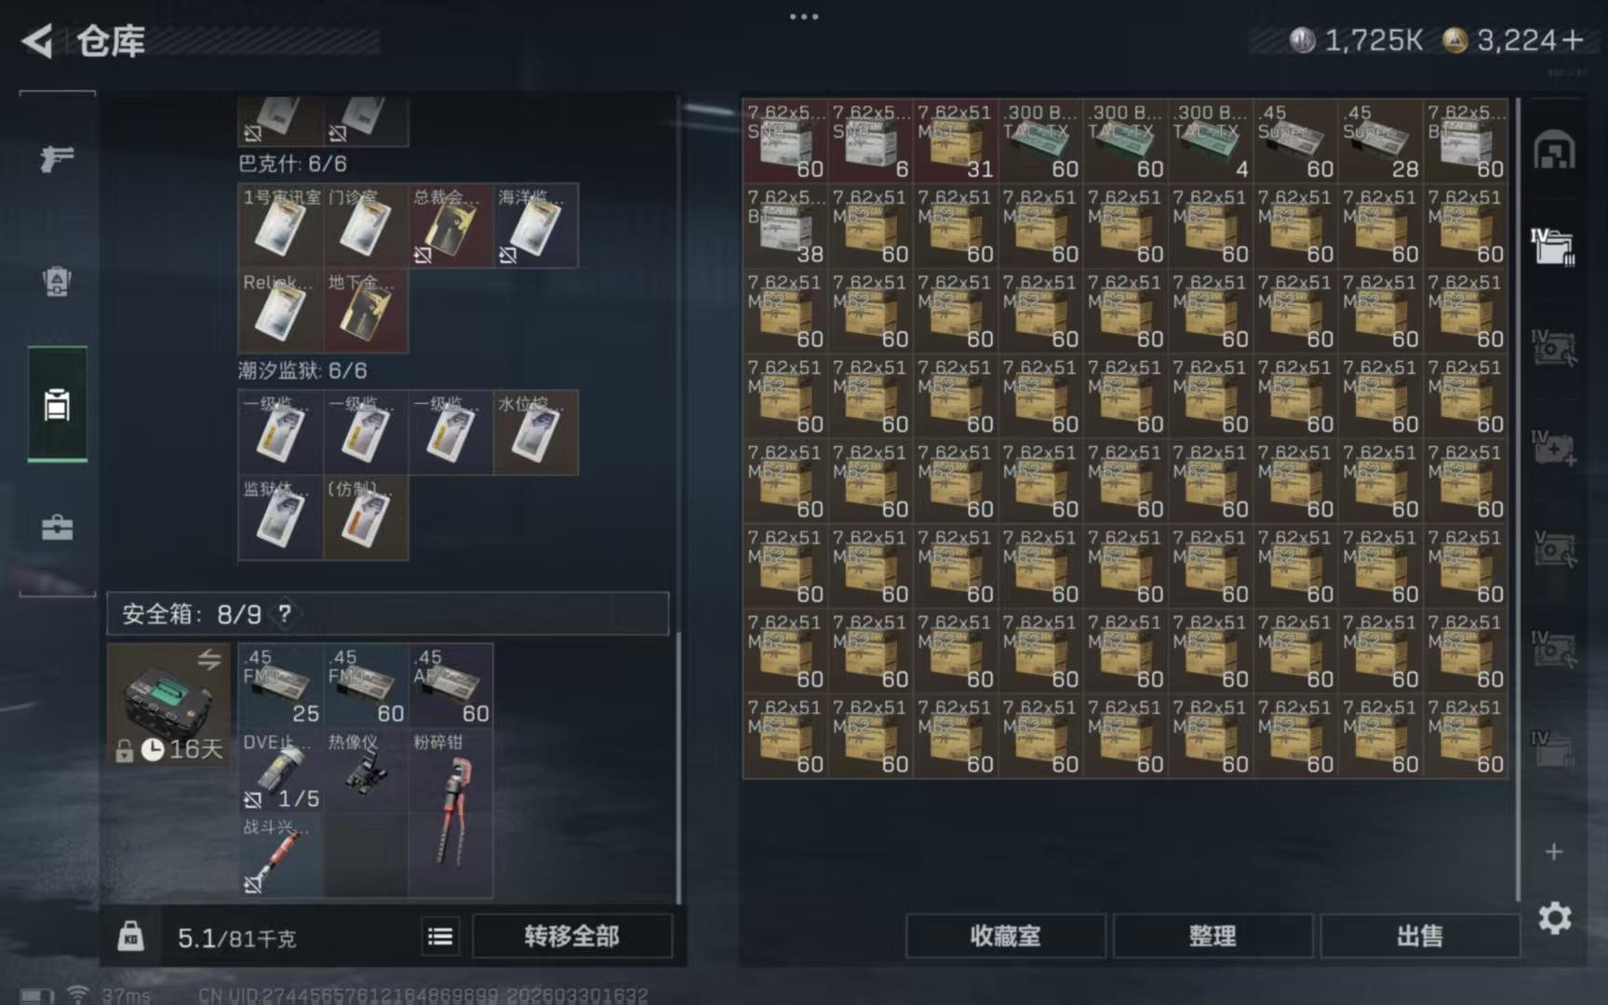Click the 仓库 page title
This screenshot has height=1005, width=1608.
pos(111,41)
